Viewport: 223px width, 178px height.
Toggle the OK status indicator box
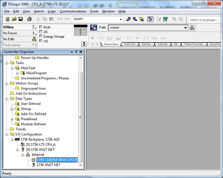[x=41, y=32]
